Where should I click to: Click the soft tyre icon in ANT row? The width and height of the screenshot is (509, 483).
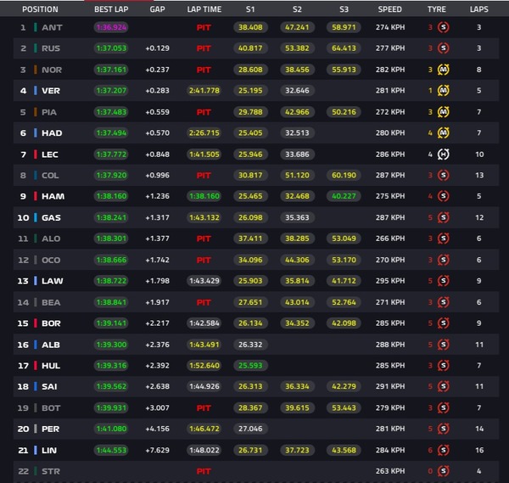pyautogui.click(x=443, y=27)
